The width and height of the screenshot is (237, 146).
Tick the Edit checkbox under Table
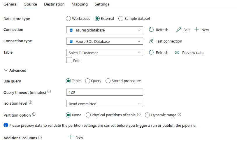pyautogui.click(x=69, y=60)
